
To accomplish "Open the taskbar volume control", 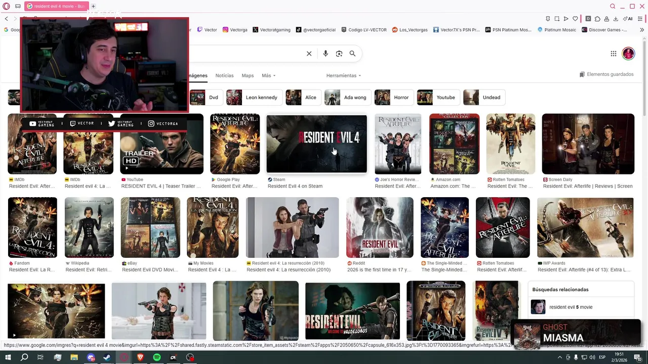I will 592,357.
